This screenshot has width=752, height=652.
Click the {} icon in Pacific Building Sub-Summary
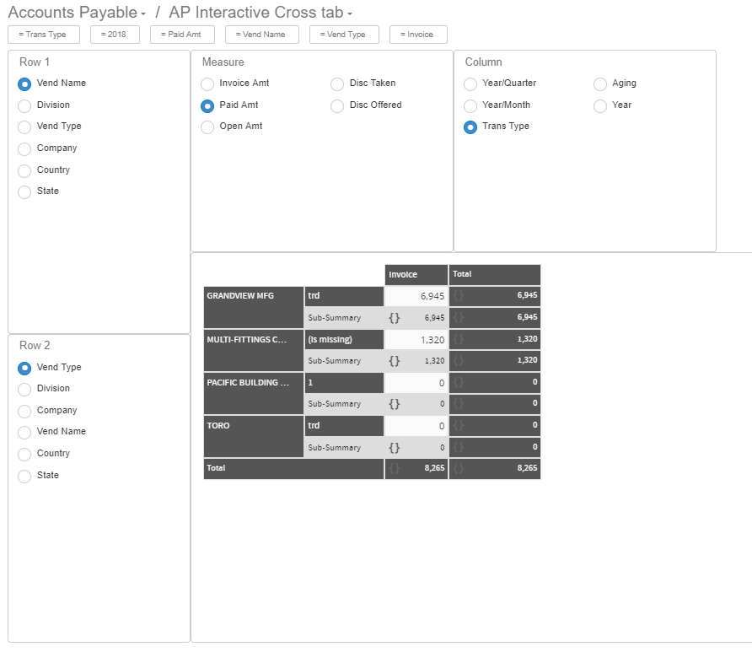tap(394, 404)
